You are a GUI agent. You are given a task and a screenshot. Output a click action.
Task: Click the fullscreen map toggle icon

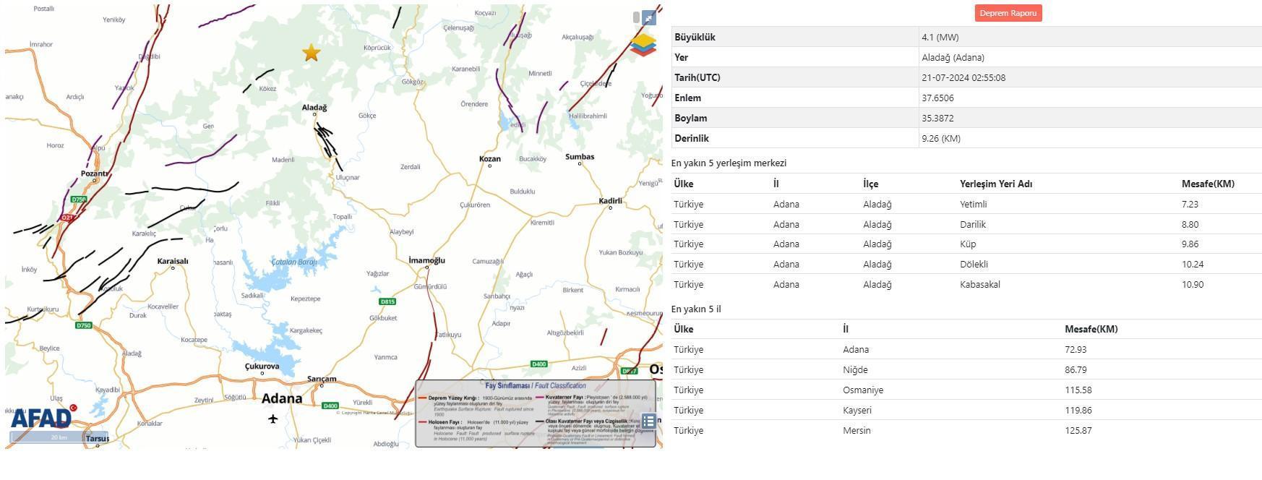pyautogui.click(x=648, y=18)
